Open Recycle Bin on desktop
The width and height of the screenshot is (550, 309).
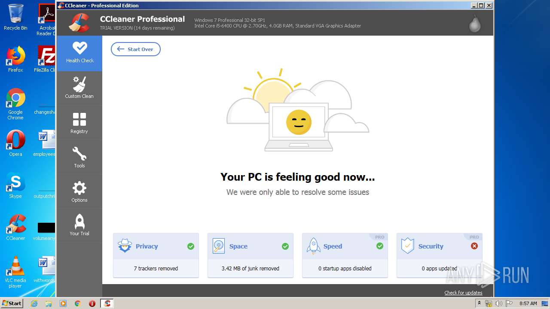(x=15, y=17)
